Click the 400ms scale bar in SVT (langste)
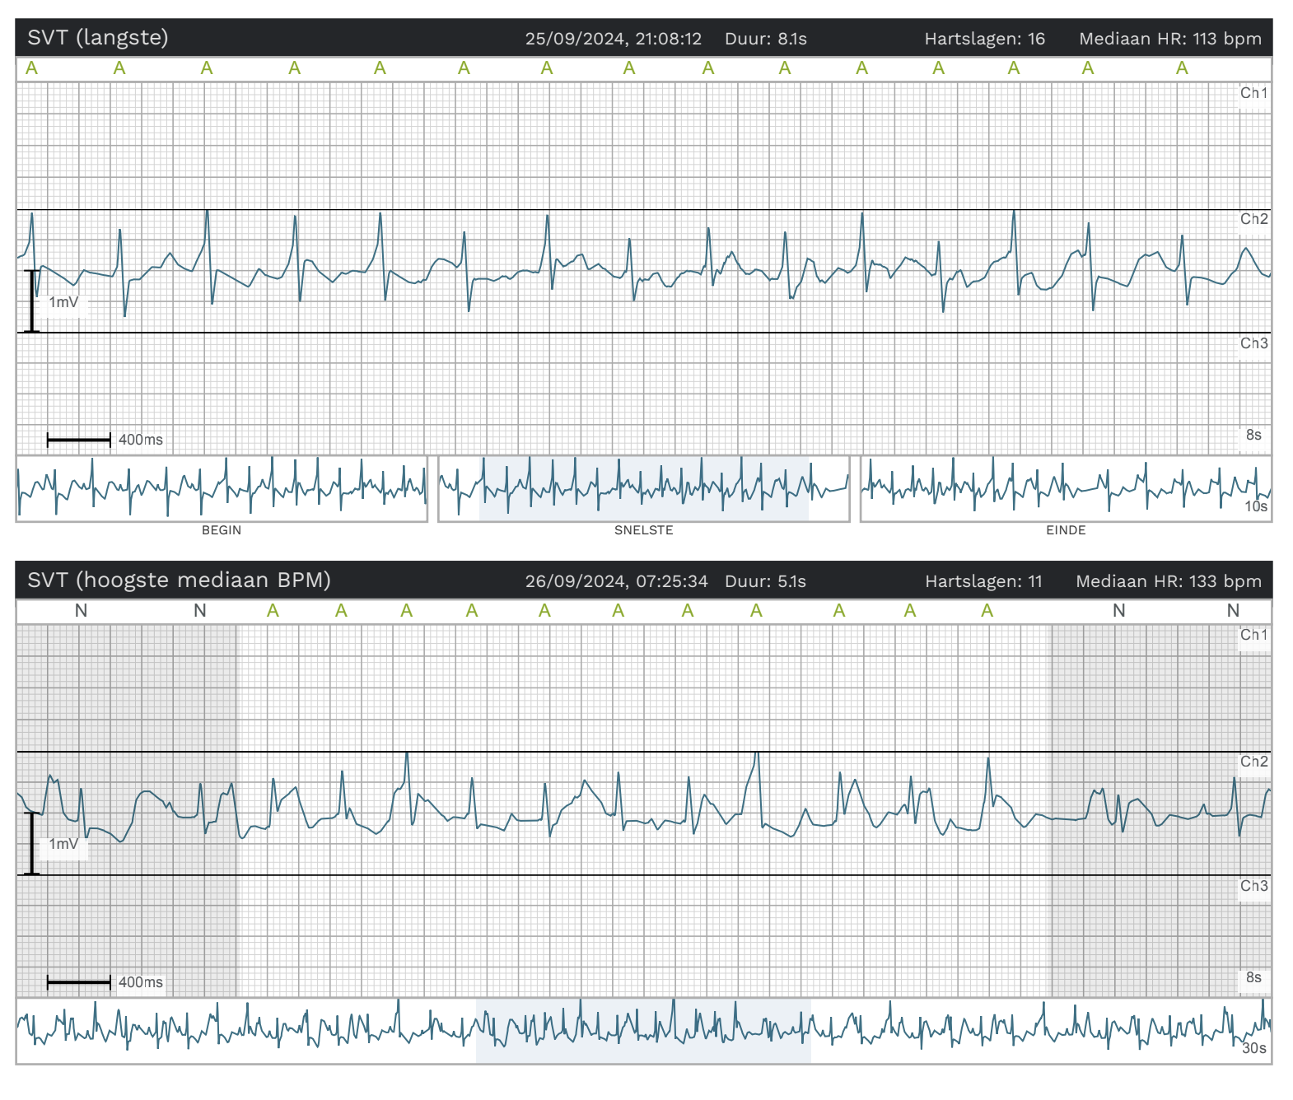Image resolution: width=1293 pixels, height=1100 pixels. tap(79, 440)
